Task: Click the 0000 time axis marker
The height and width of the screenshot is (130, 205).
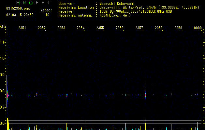Action: (x=198, y=28)
